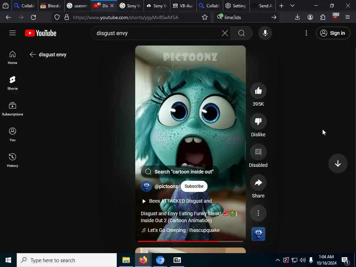Open Subscriptions in the sidebar
The width and height of the screenshot is (356, 267).
point(13,109)
